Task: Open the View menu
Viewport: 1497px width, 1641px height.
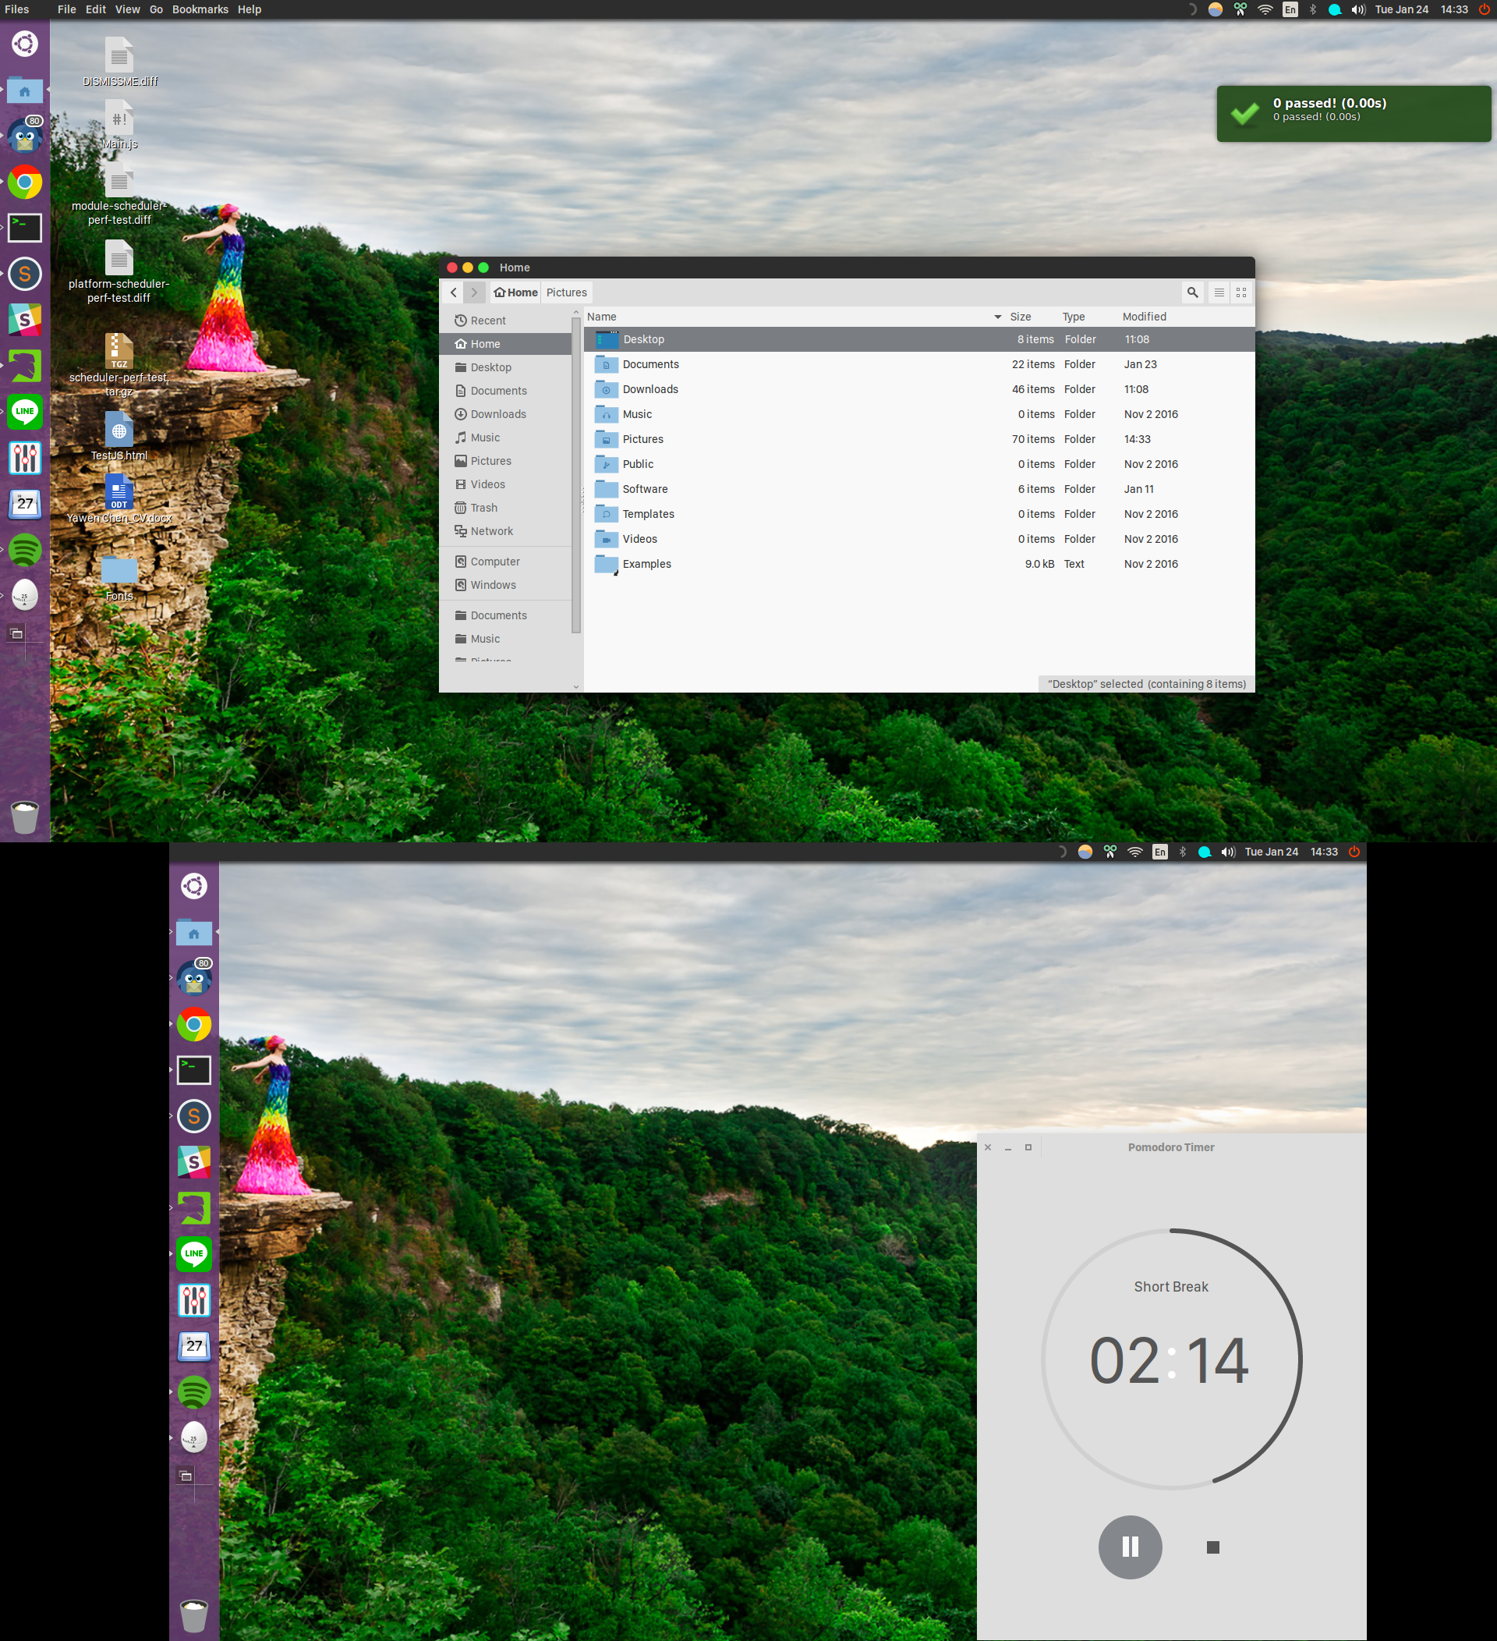Action: tap(127, 10)
